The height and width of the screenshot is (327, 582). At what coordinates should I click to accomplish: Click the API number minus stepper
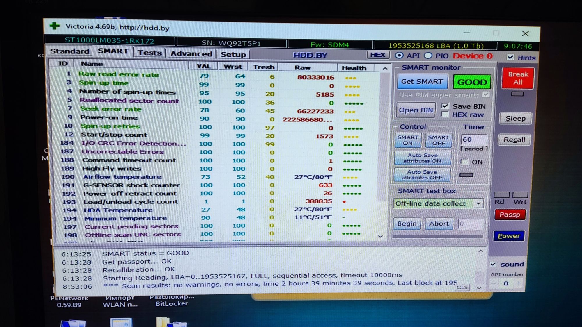[494, 283]
